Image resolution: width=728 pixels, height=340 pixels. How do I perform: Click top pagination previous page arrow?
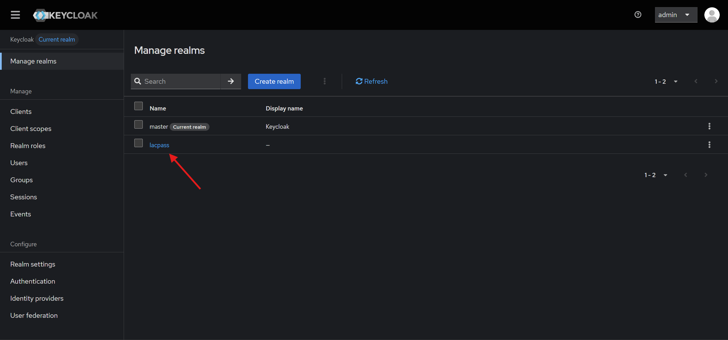[696, 81]
